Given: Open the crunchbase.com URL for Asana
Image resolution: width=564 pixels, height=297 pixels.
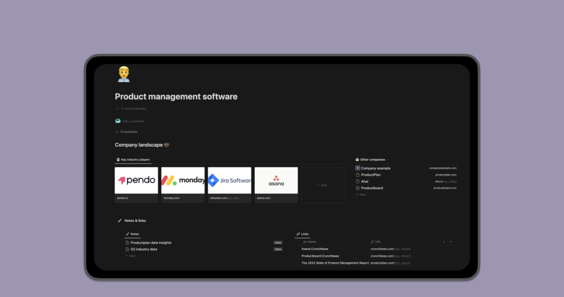Looking at the screenshot, I should (x=390, y=249).
